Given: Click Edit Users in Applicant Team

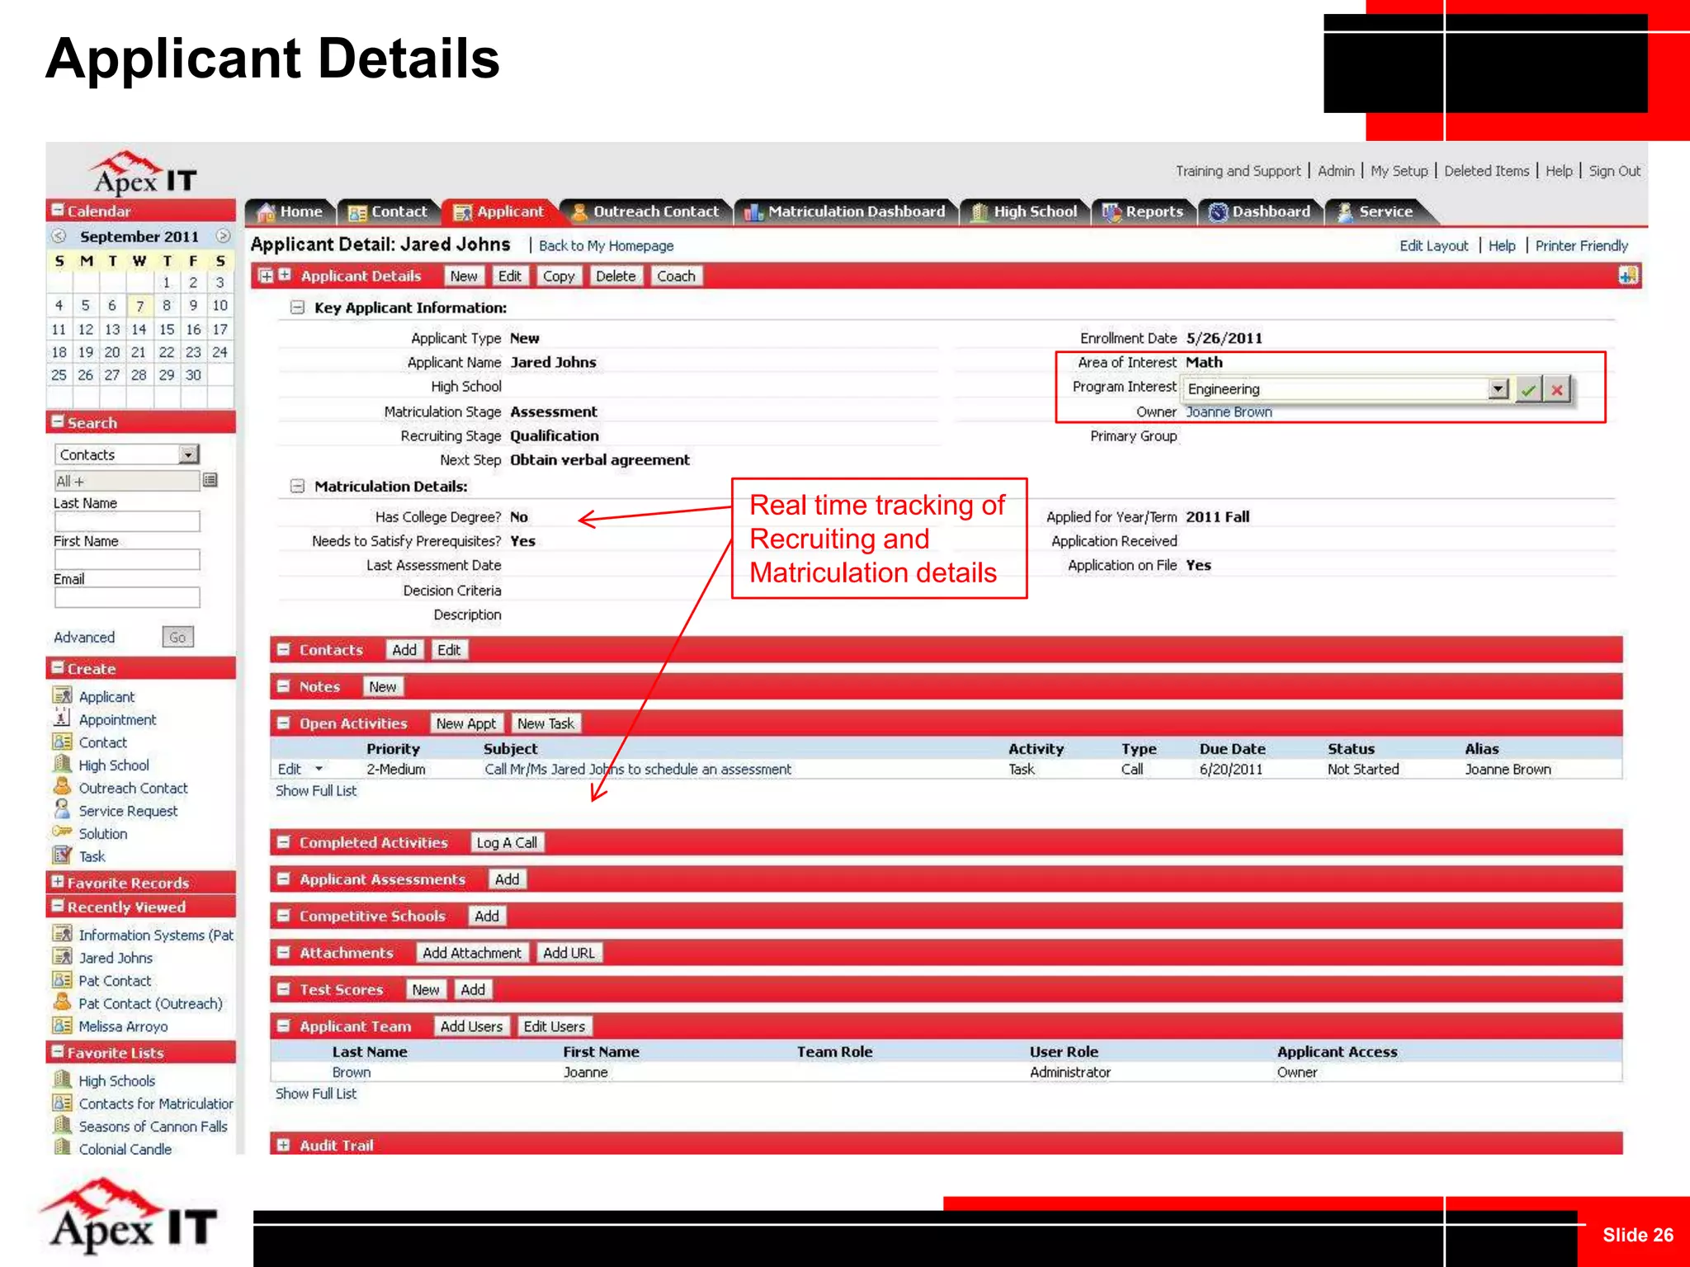Looking at the screenshot, I should point(554,1026).
